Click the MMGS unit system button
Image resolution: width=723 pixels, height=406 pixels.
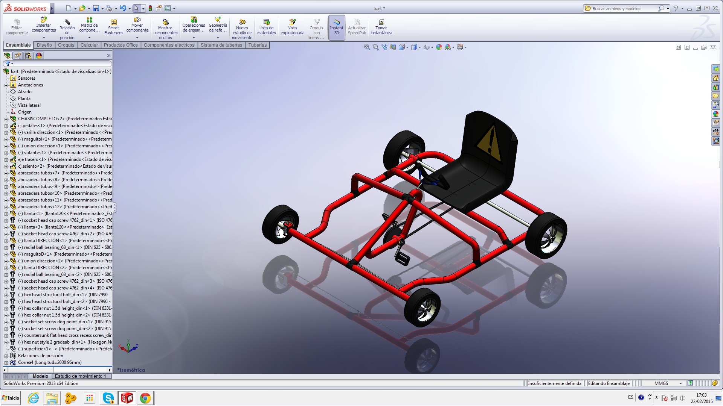[661, 383]
